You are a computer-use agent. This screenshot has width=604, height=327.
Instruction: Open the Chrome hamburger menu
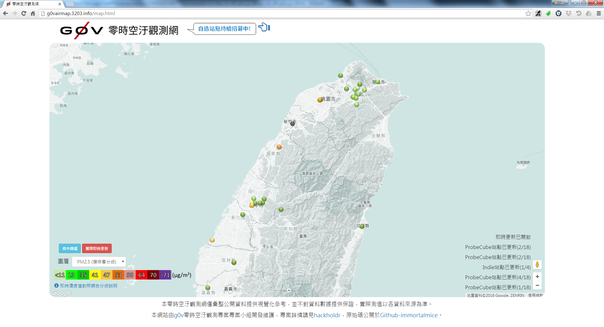[x=599, y=14]
